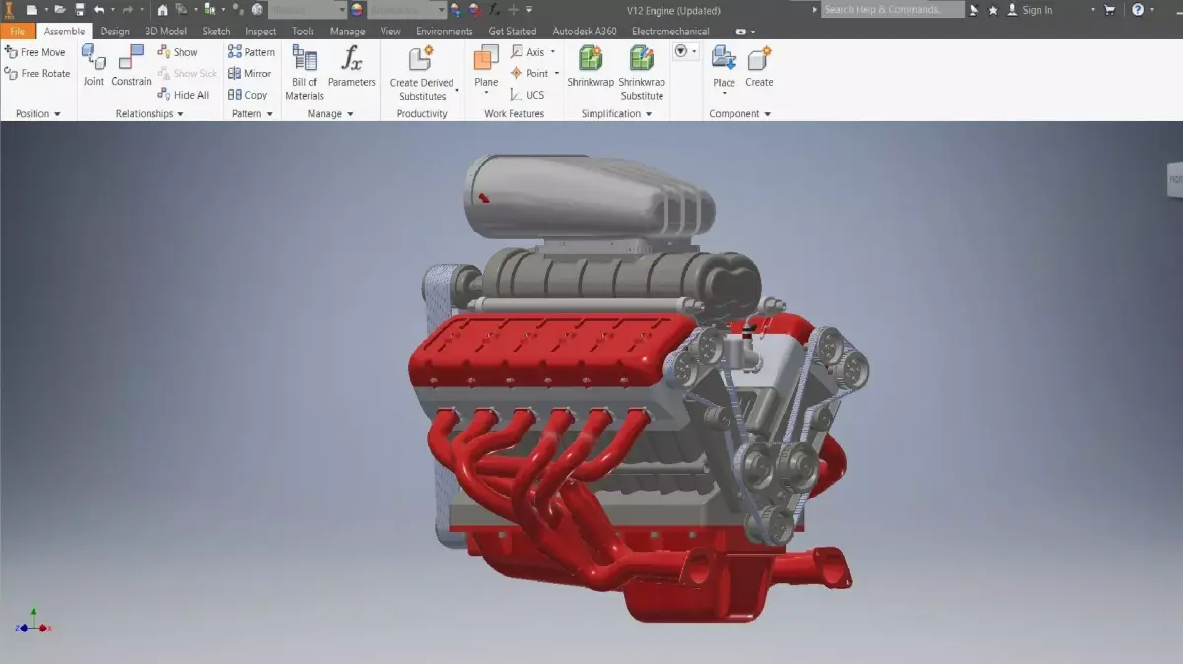Open the Environments tab

tap(445, 32)
